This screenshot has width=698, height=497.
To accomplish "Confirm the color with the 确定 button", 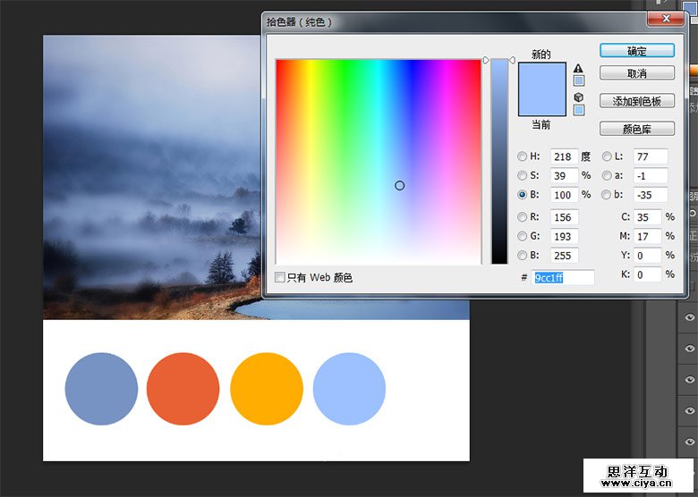I will click(636, 51).
